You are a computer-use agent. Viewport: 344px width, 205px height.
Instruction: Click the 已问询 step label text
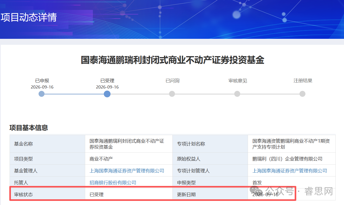[x=172, y=81]
